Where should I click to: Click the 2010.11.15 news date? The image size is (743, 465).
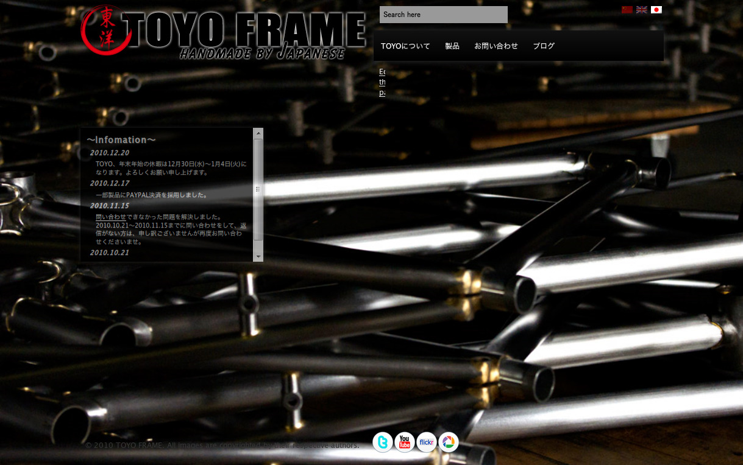click(x=110, y=206)
